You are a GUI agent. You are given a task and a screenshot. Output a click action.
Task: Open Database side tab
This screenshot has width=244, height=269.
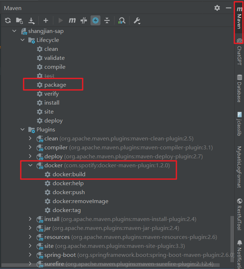[239, 88]
